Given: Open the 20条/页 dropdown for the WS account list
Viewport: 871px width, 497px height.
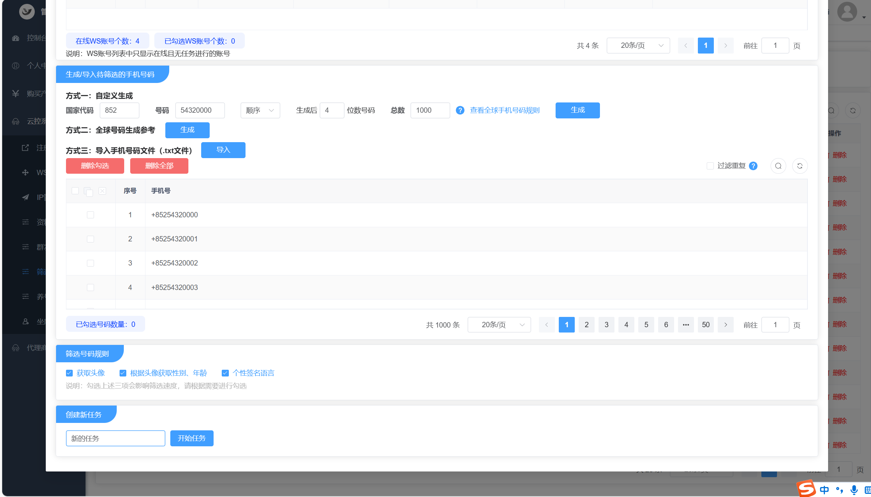Looking at the screenshot, I should coord(638,45).
